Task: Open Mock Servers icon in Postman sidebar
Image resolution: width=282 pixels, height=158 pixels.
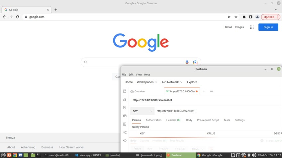Action: pos(125,116)
